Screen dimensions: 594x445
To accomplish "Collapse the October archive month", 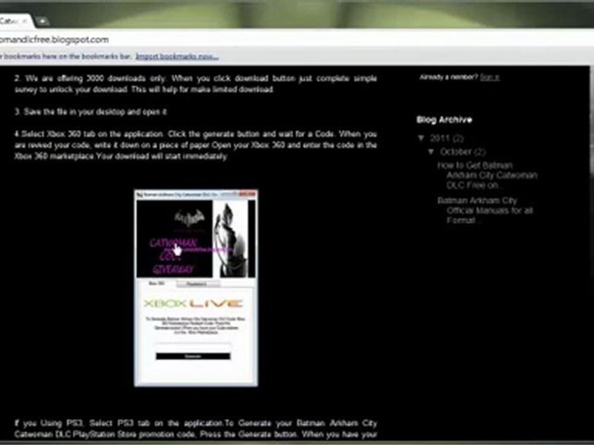I will tap(431, 151).
